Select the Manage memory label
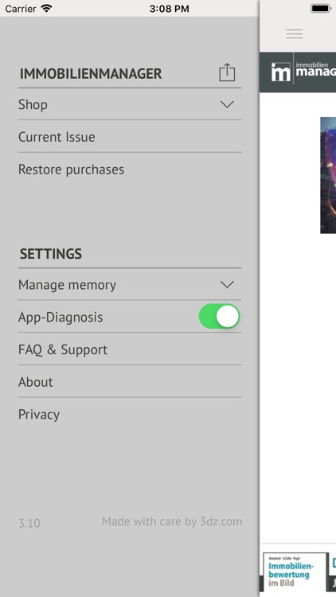This screenshot has width=336, height=597. tap(67, 285)
